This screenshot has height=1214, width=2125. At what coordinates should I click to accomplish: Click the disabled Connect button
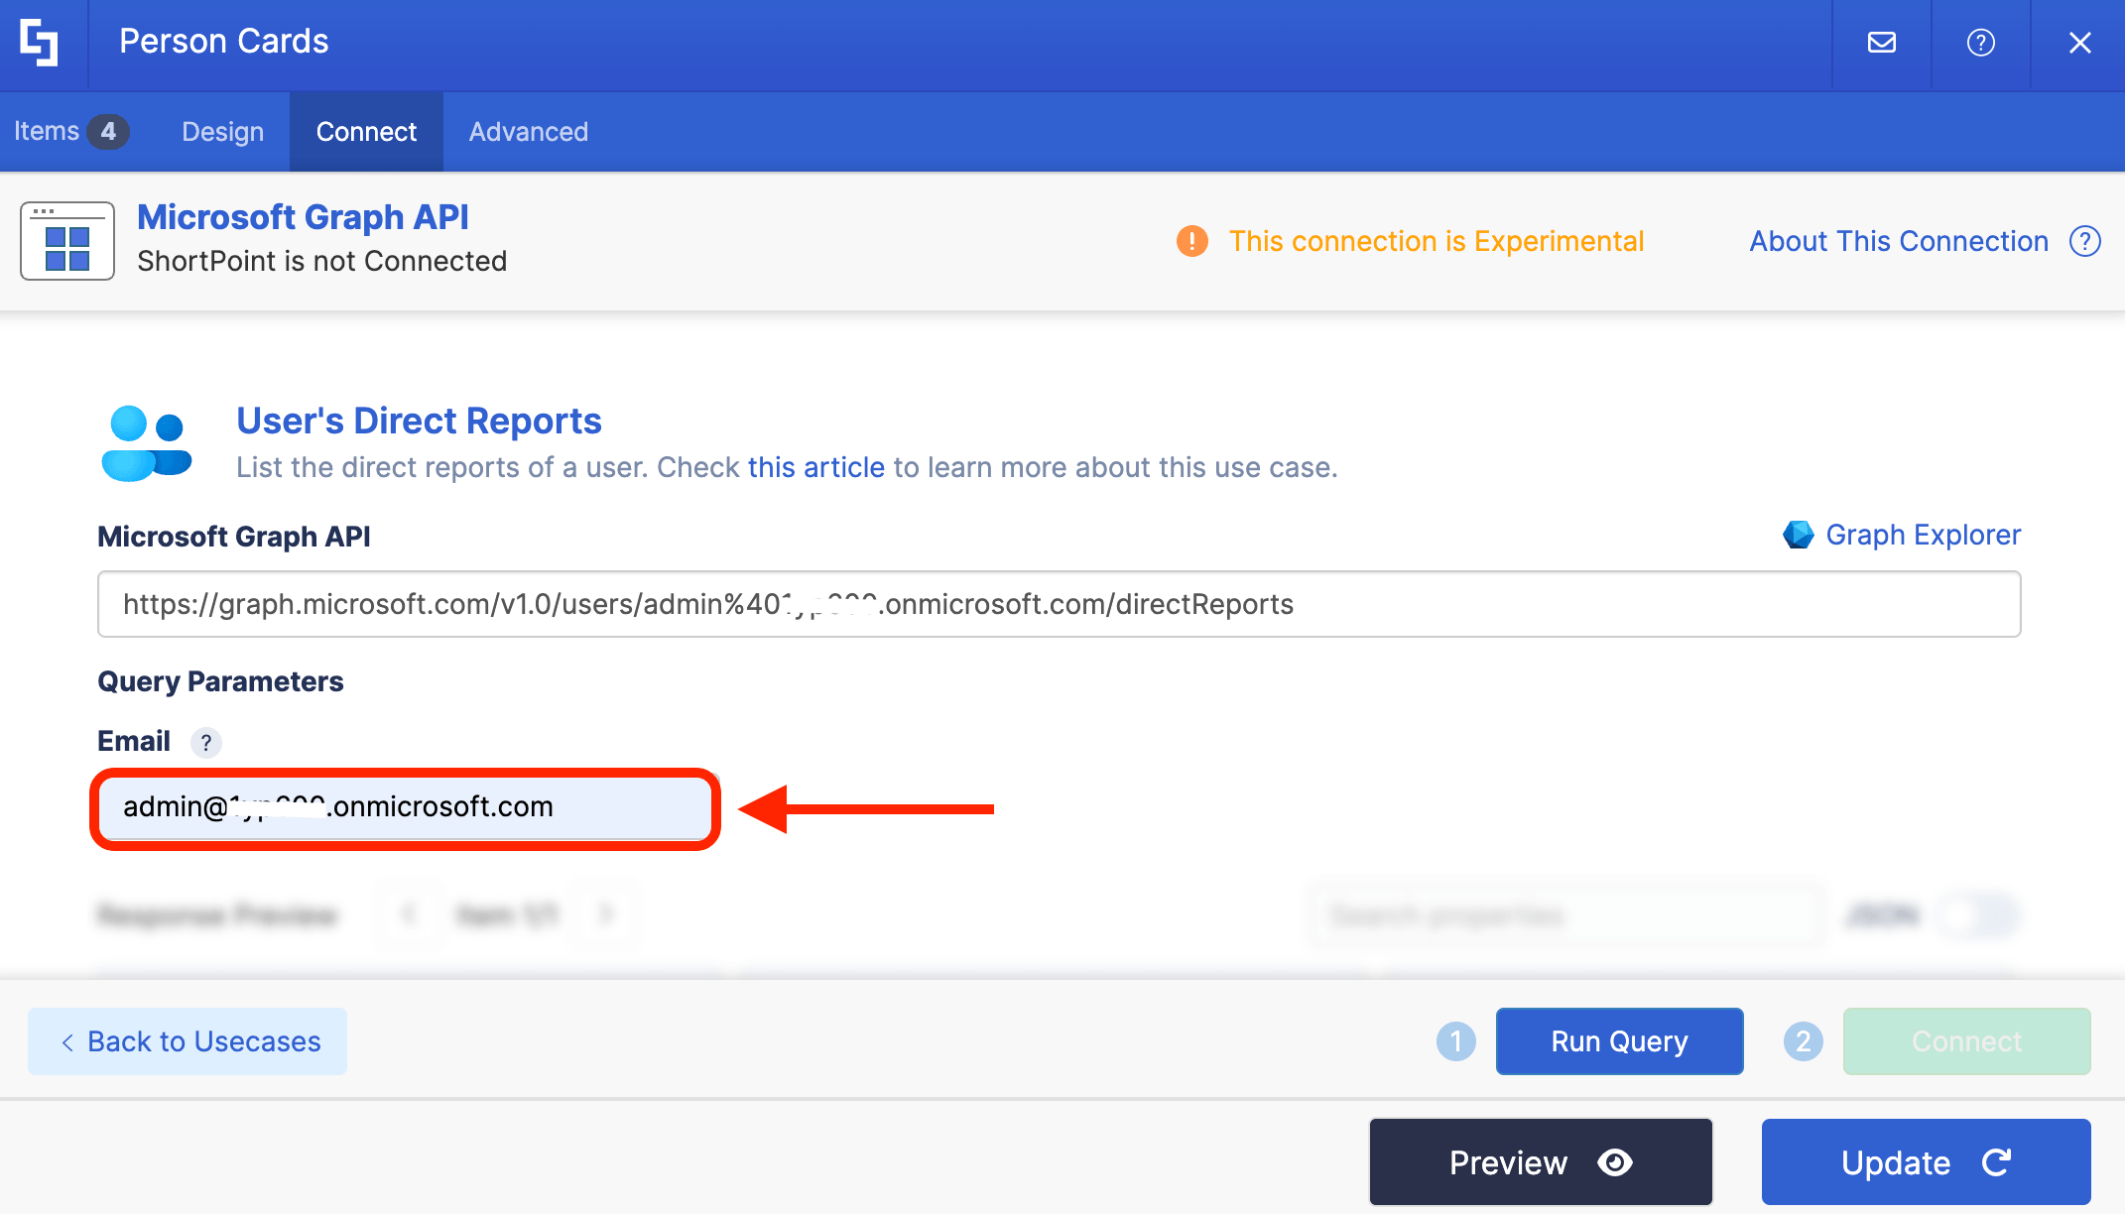click(x=1966, y=1041)
